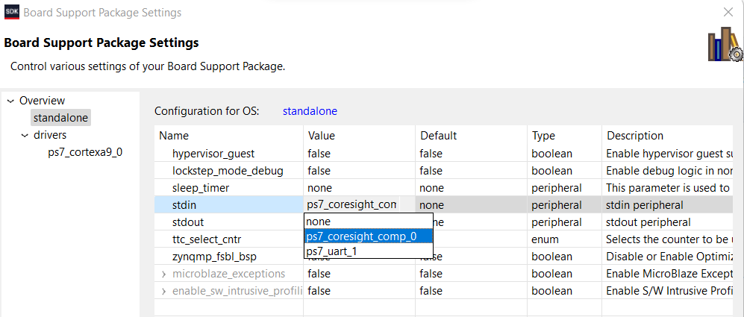744x317 pixels.
Task: Expand the microblaze_exceptions row
Action: [163, 274]
